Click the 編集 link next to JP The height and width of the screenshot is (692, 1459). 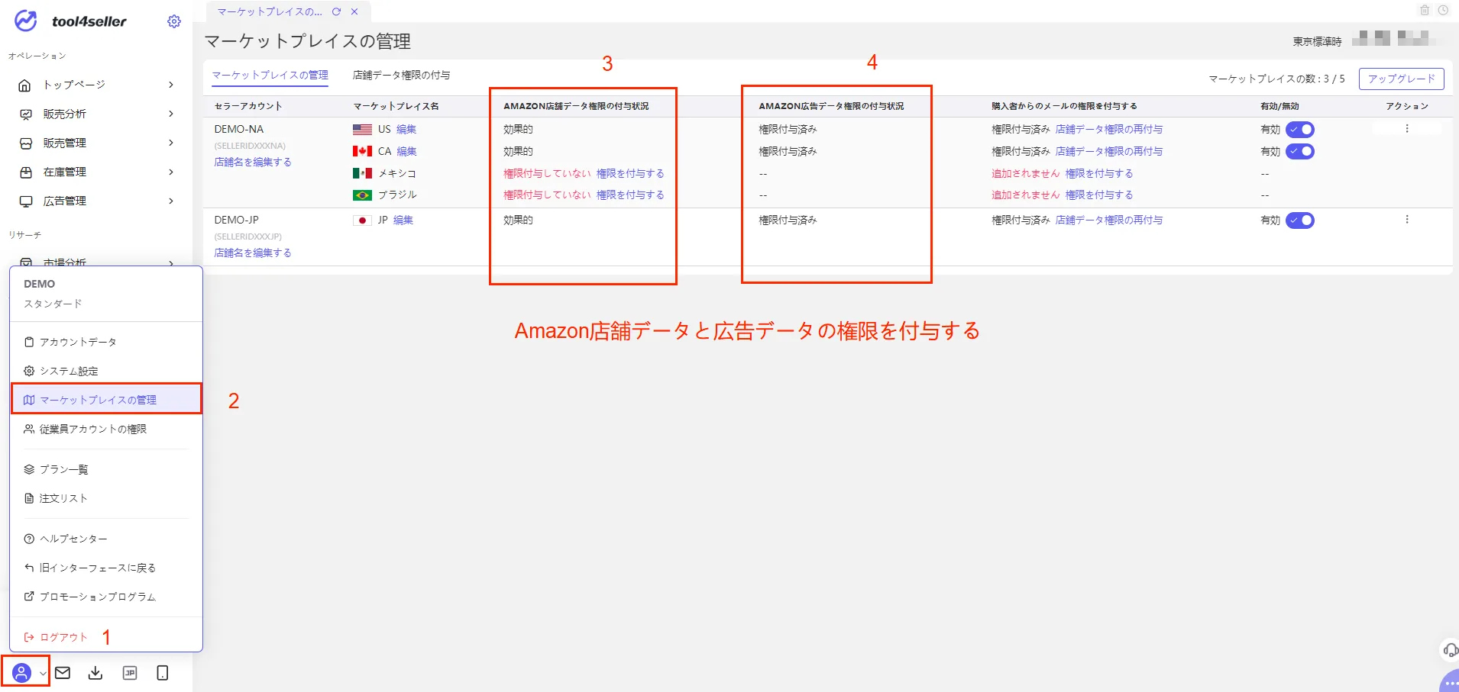point(403,220)
